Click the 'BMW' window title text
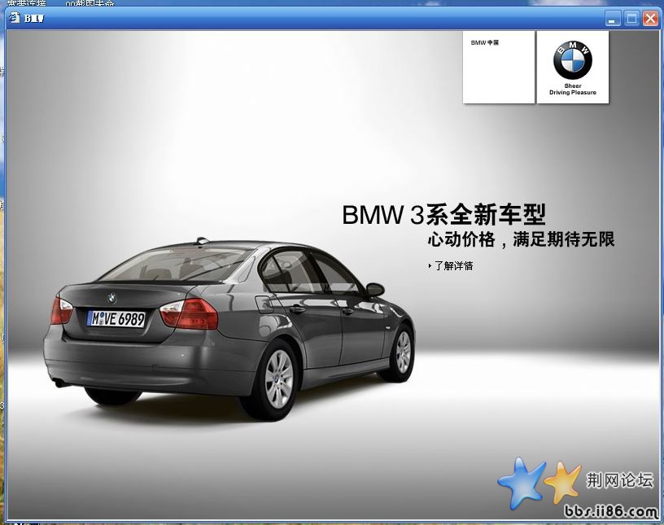The image size is (664, 525). 34,19
